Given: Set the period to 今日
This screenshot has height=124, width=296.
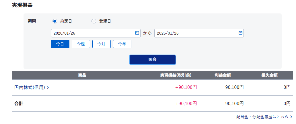Looking at the screenshot, I should (x=60, y=44).
